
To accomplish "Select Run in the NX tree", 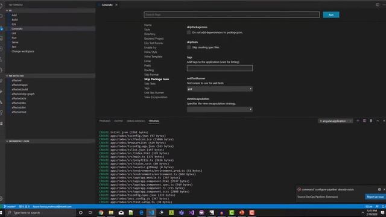I will [x=14, y=37].
